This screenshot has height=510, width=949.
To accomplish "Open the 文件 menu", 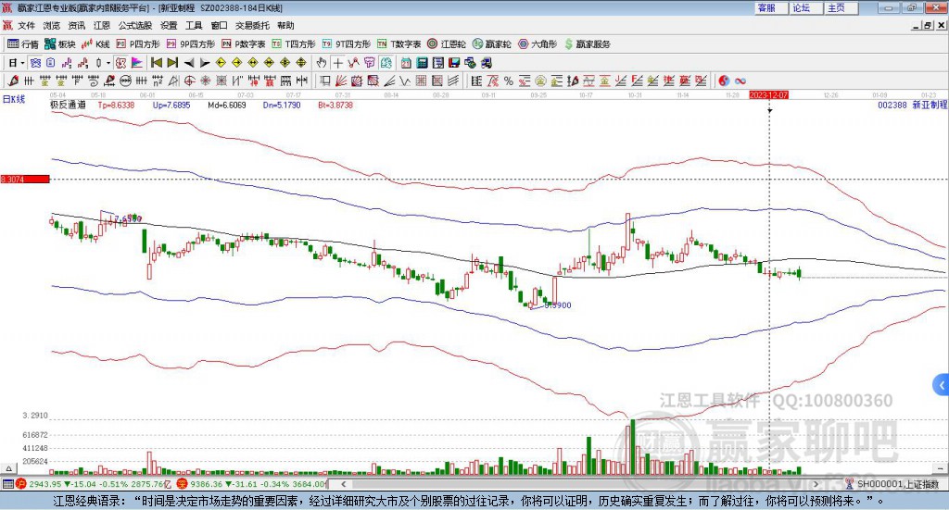I will [x=26, y=25].
